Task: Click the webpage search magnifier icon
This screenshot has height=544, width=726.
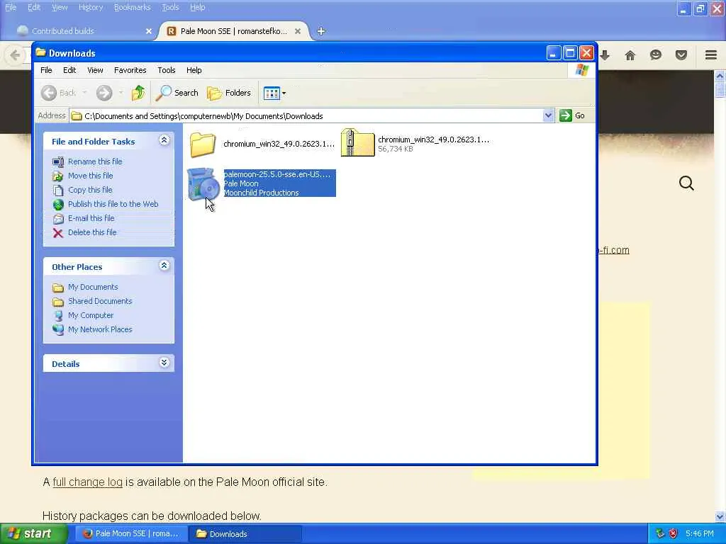Action: coord(686,183)
